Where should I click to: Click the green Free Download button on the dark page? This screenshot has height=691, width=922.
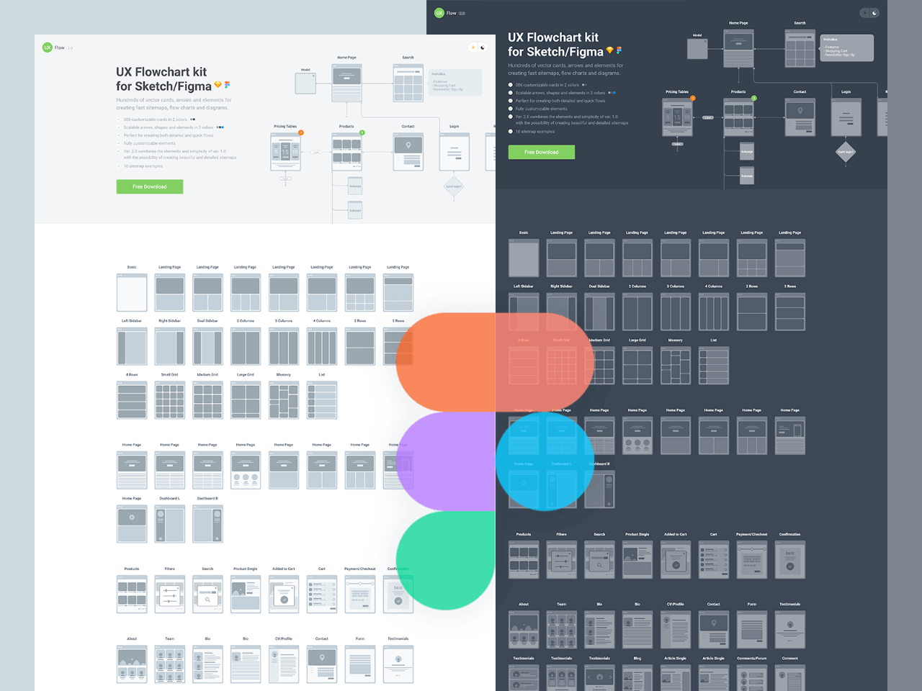[542, 152]
